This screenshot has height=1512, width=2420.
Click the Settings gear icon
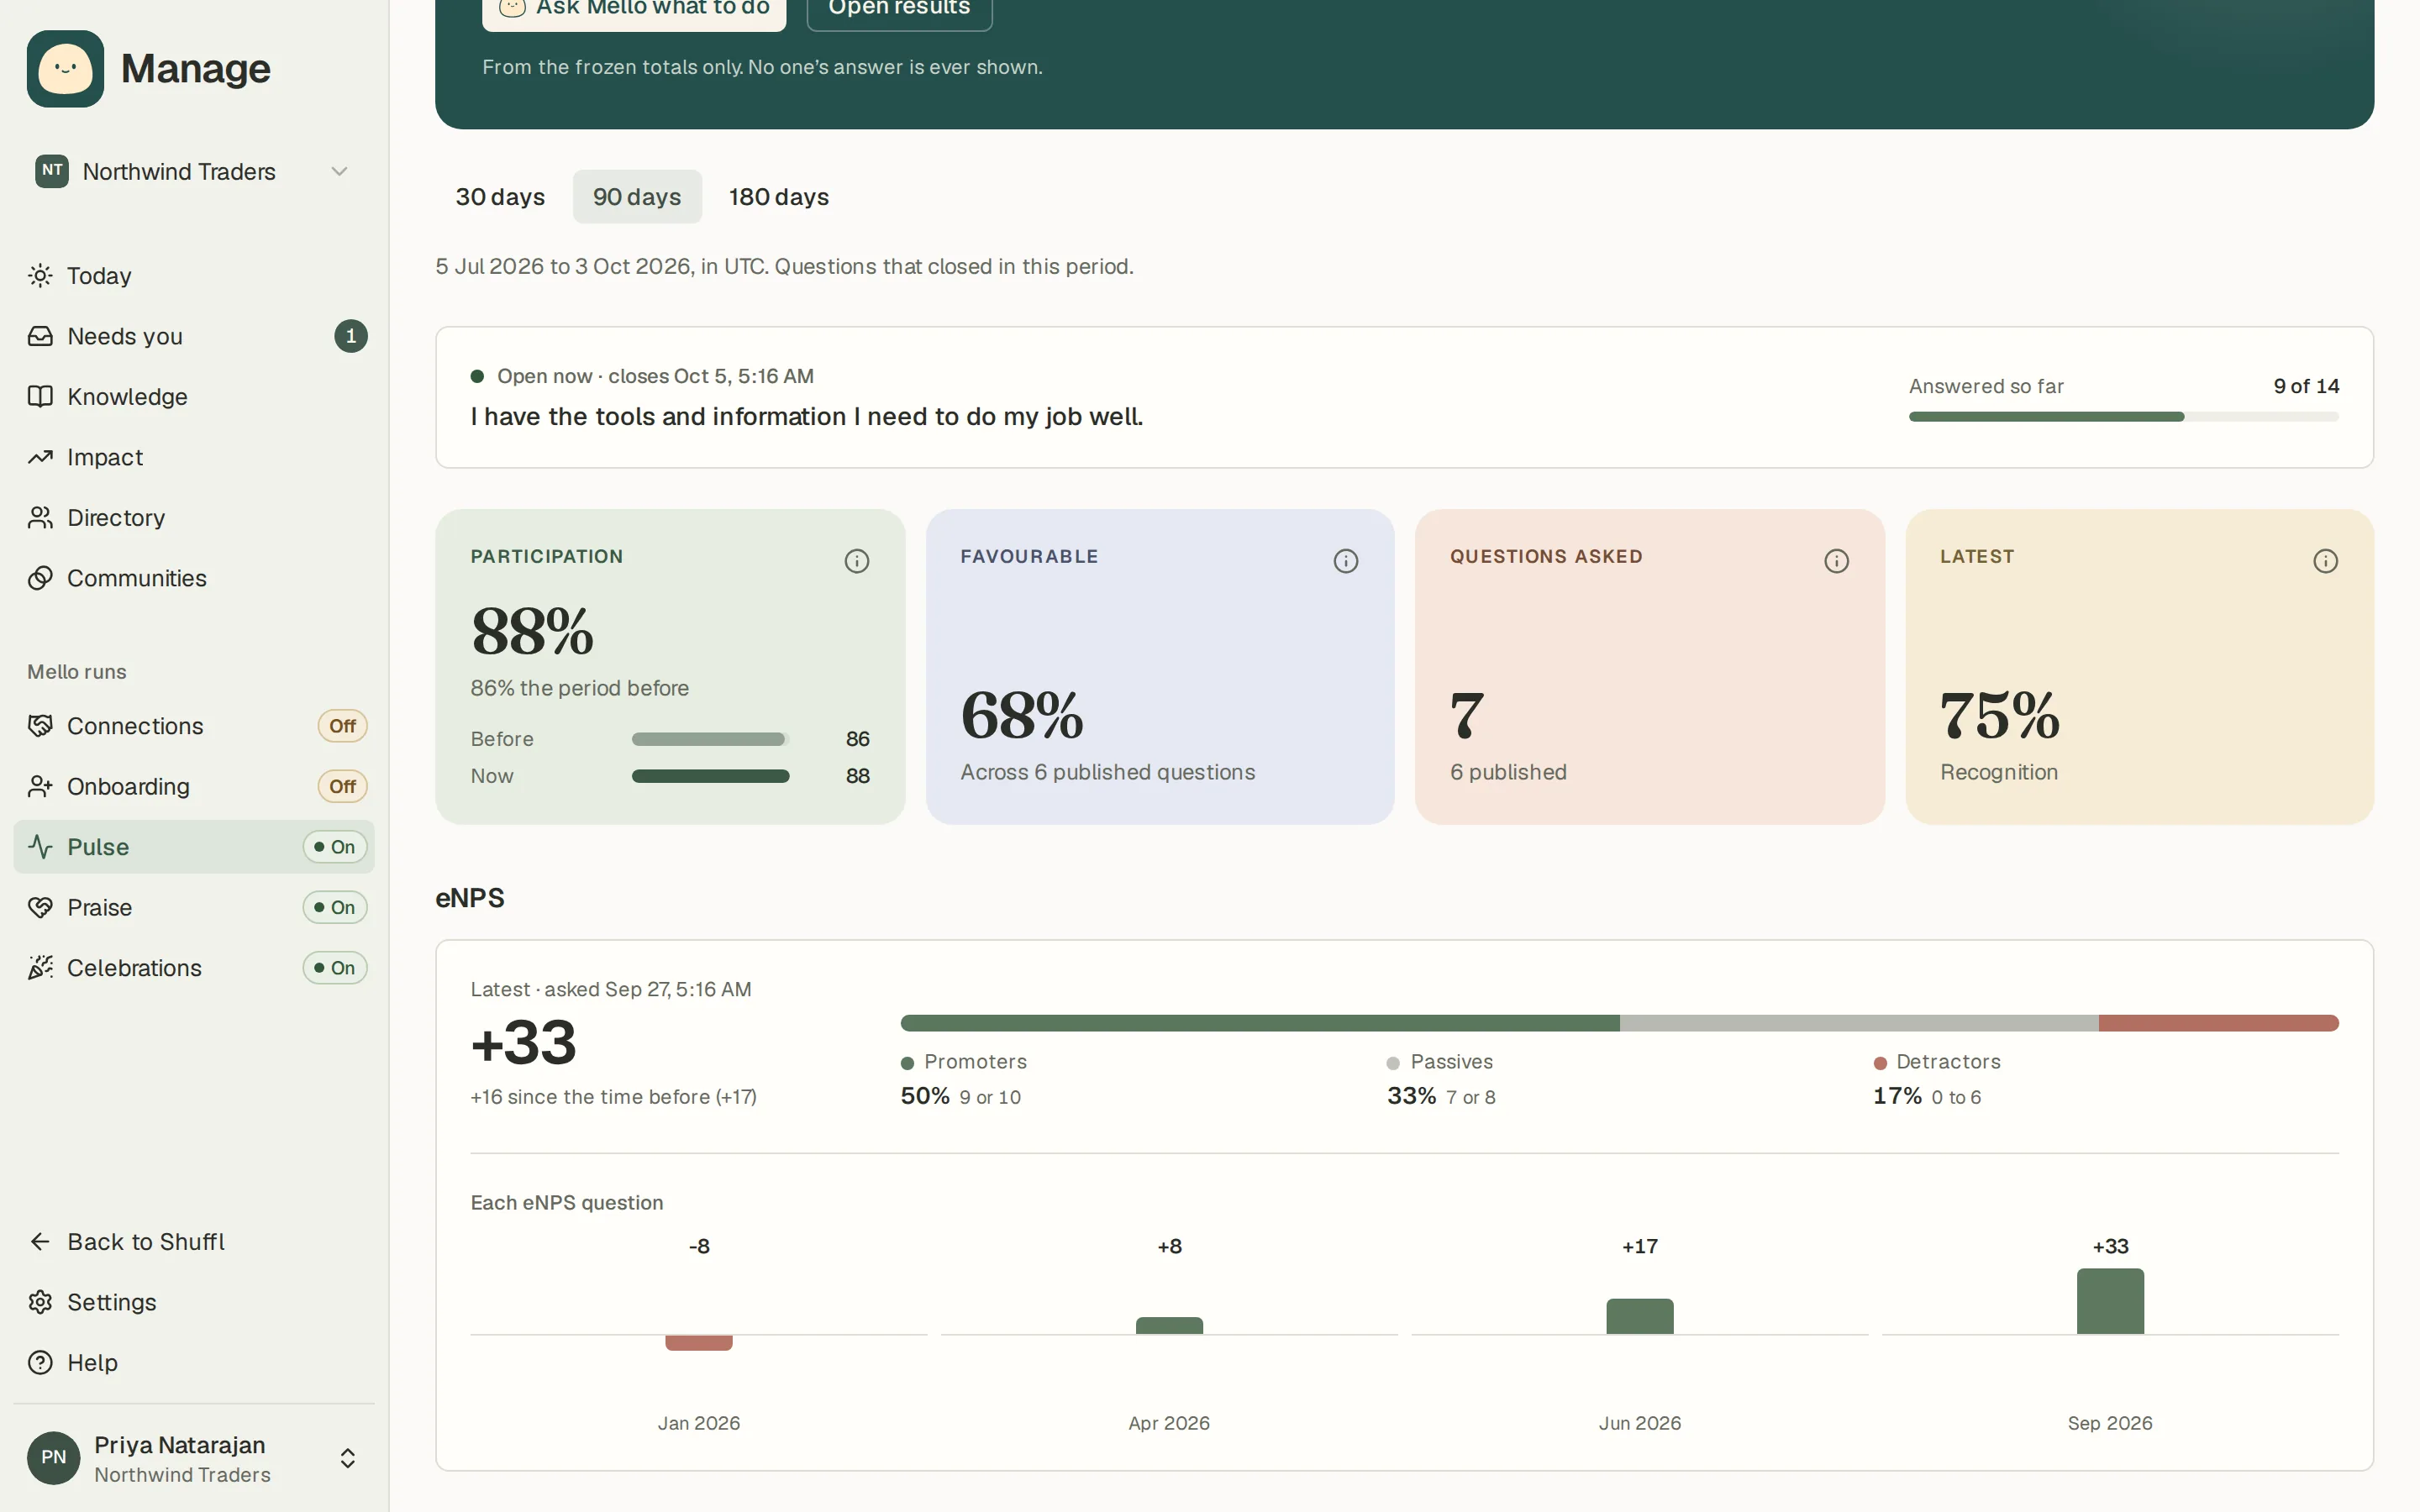(x=40, y=1302)
